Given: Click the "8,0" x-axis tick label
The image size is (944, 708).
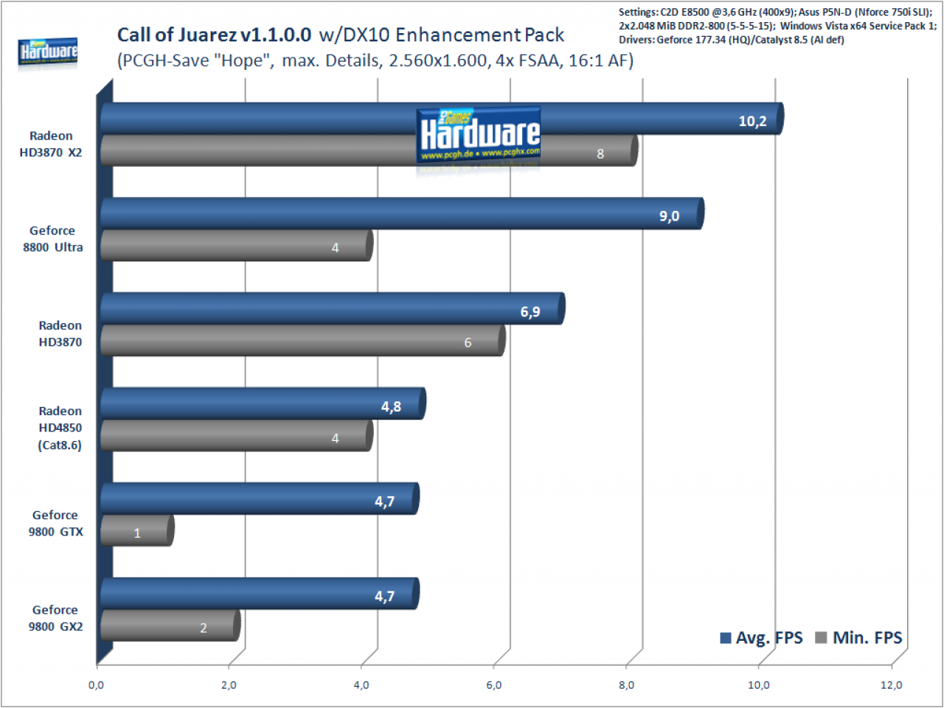Looking at the screenshot, I should pyautogui.click(x=626, y=685).
